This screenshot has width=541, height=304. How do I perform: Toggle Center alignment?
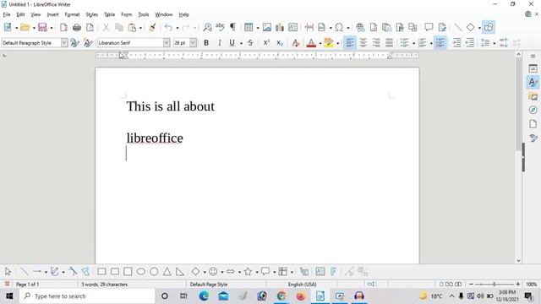[363, 43]
